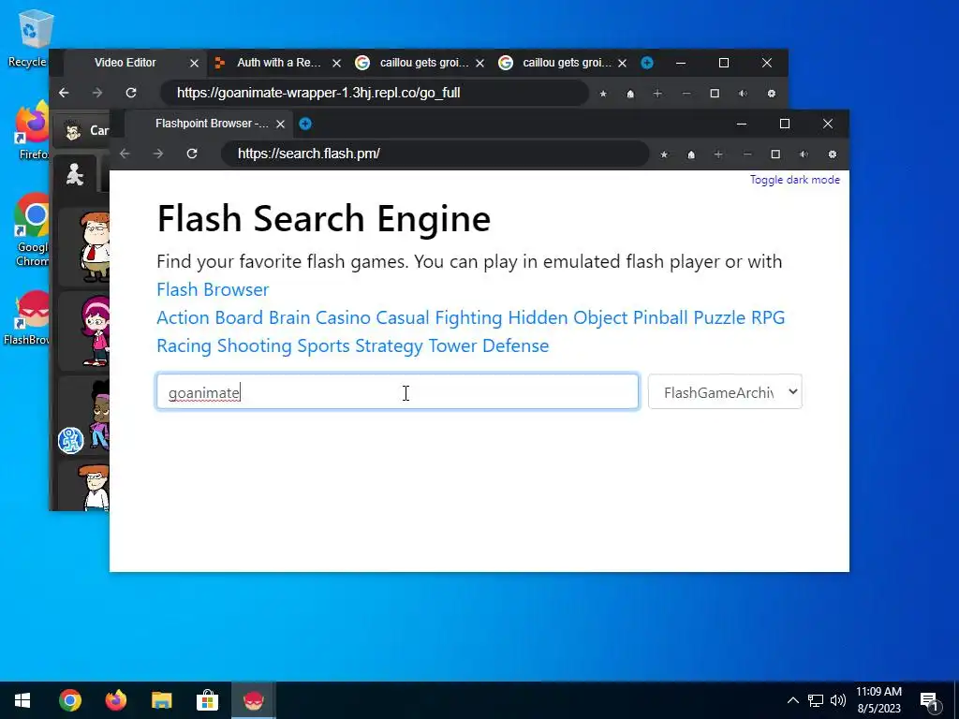Select the Strategy category link
The image size is (959, 719).
point(389,346)
